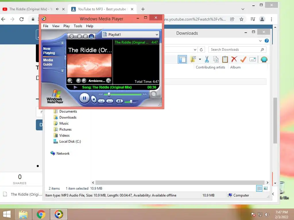Viewport: 294px width, 220px height.
Task: Show earlier taskbar tabs with up chevrons
Action: point(62,43)
